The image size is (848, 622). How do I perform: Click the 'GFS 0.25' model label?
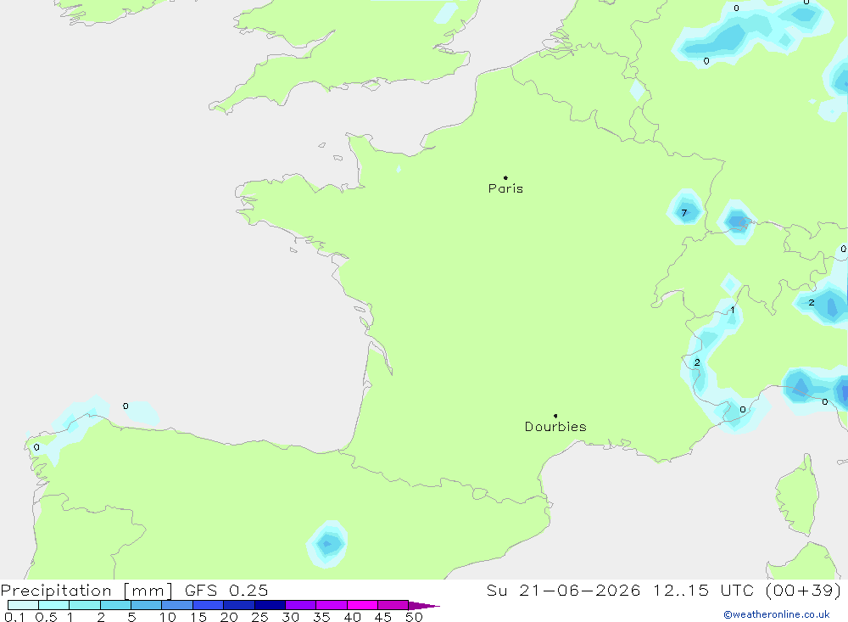pyautogui.click(x=226, y=591)
